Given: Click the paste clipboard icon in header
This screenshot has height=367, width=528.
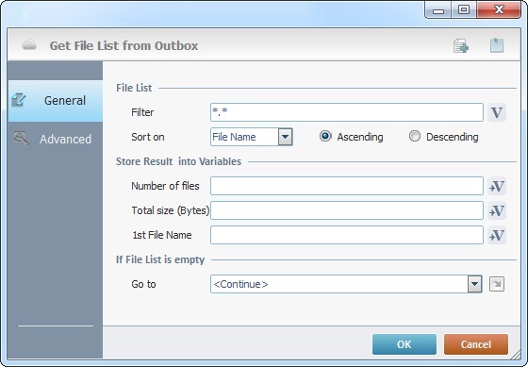Looking at the screenshot, I should 497,45.
